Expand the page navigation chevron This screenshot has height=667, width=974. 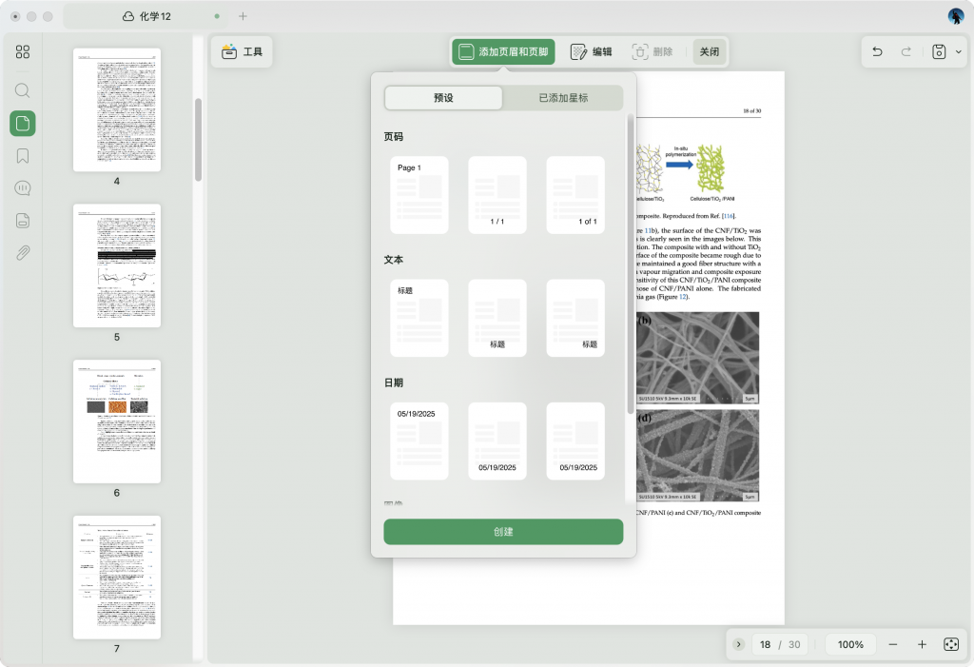coord(739,644)
